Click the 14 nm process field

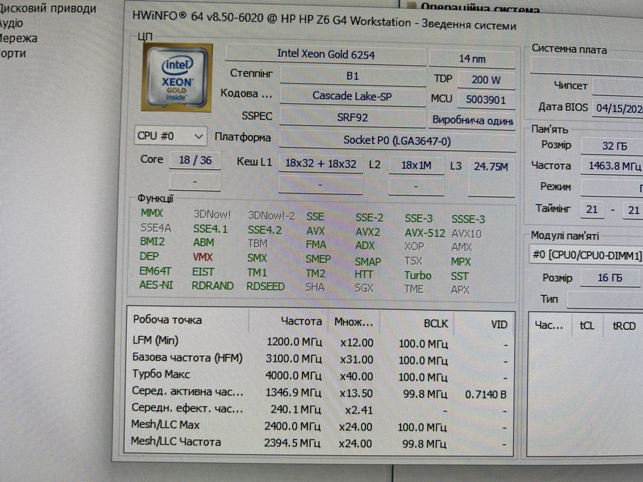tap(472, 59)
